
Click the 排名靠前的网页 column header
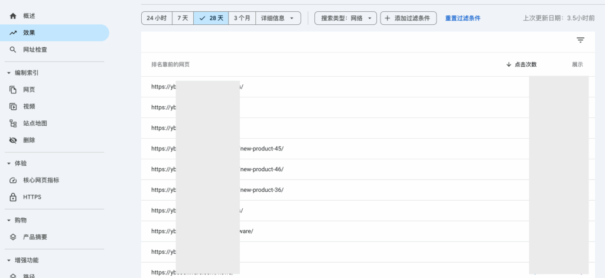(170, 64)
